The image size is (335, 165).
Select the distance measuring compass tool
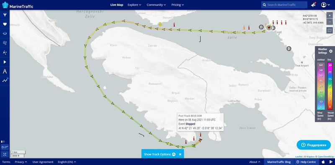pyautogui.click(x=5, y=71)
